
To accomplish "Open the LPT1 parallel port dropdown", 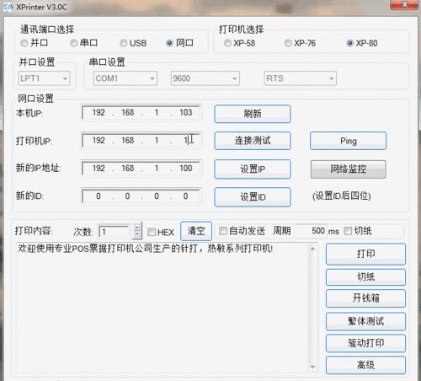I will (44, 78).
